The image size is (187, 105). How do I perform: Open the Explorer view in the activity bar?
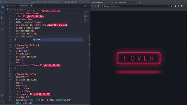click(2, 7)
